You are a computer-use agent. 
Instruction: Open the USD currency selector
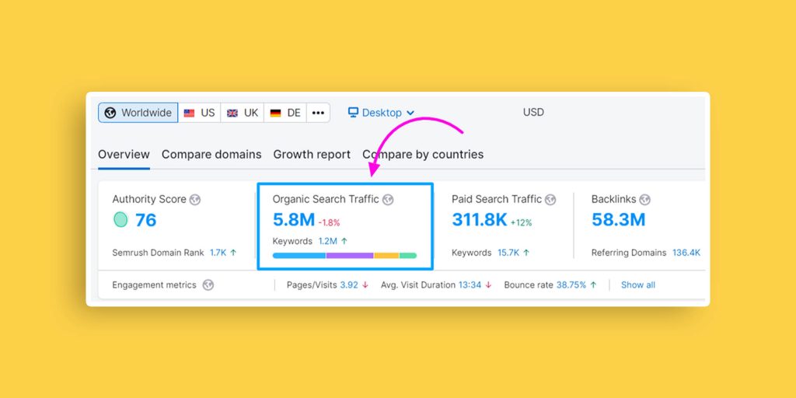pyautogui.click(x=533, y=113)
